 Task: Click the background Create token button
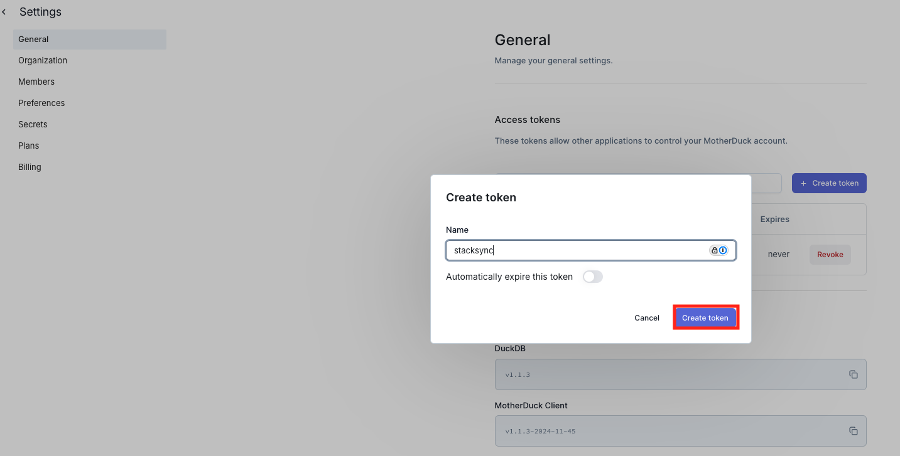(x=828, y=183)
